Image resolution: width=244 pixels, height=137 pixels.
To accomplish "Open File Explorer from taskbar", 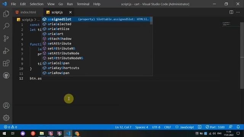I will click(x=42, y=134).
